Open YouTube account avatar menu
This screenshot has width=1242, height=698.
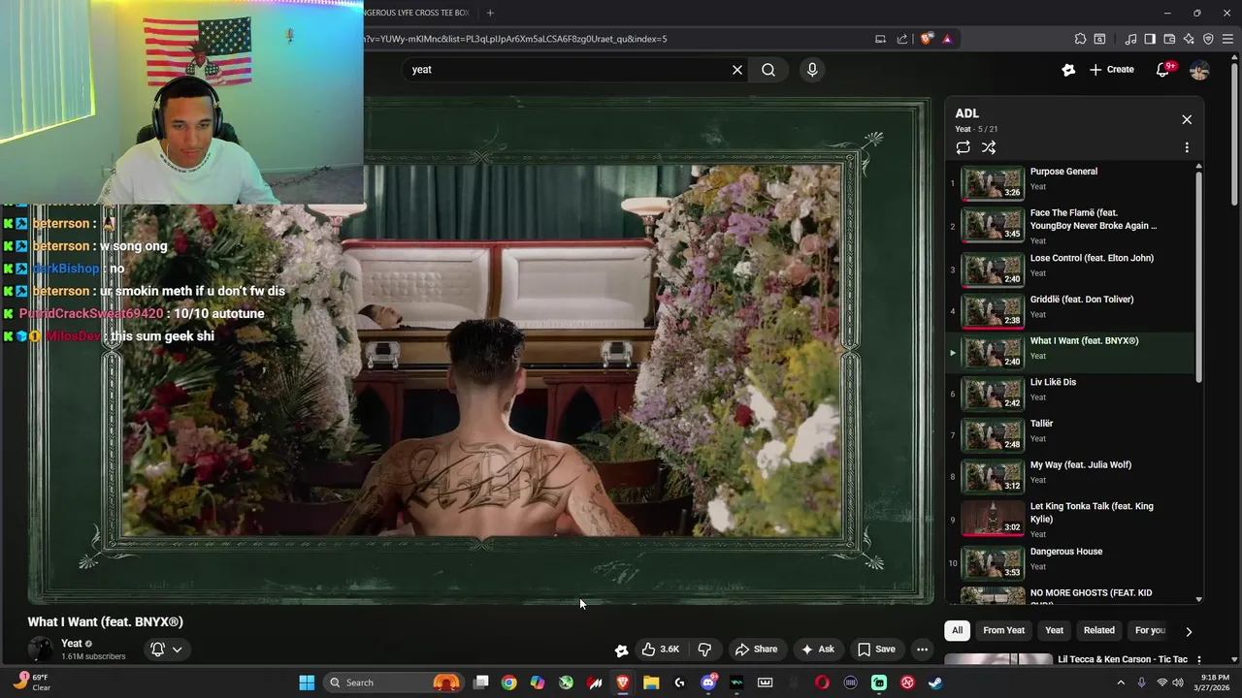click(1199, 70)
